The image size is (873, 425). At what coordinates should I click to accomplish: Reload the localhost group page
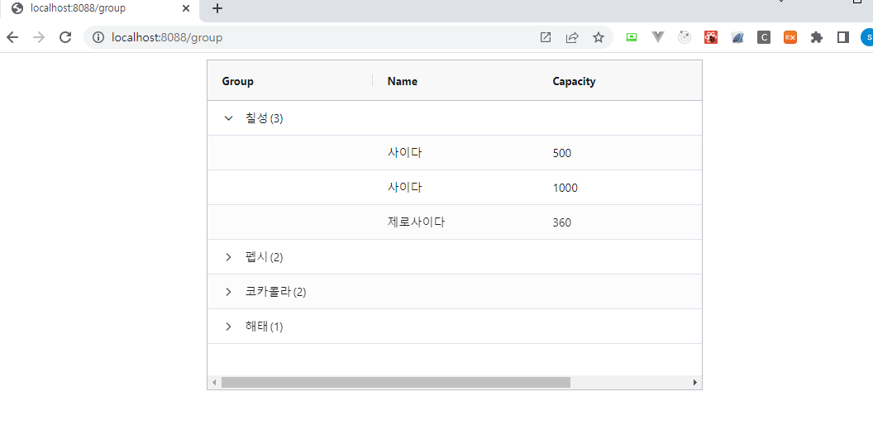(65, 37)
